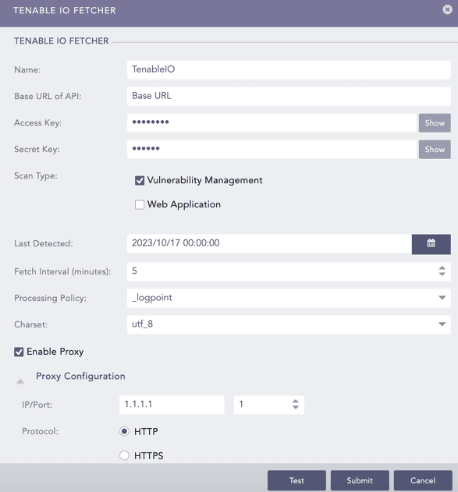Select the HTTPS protocol radio button
The image size is (458, 492).
point(124,455)
